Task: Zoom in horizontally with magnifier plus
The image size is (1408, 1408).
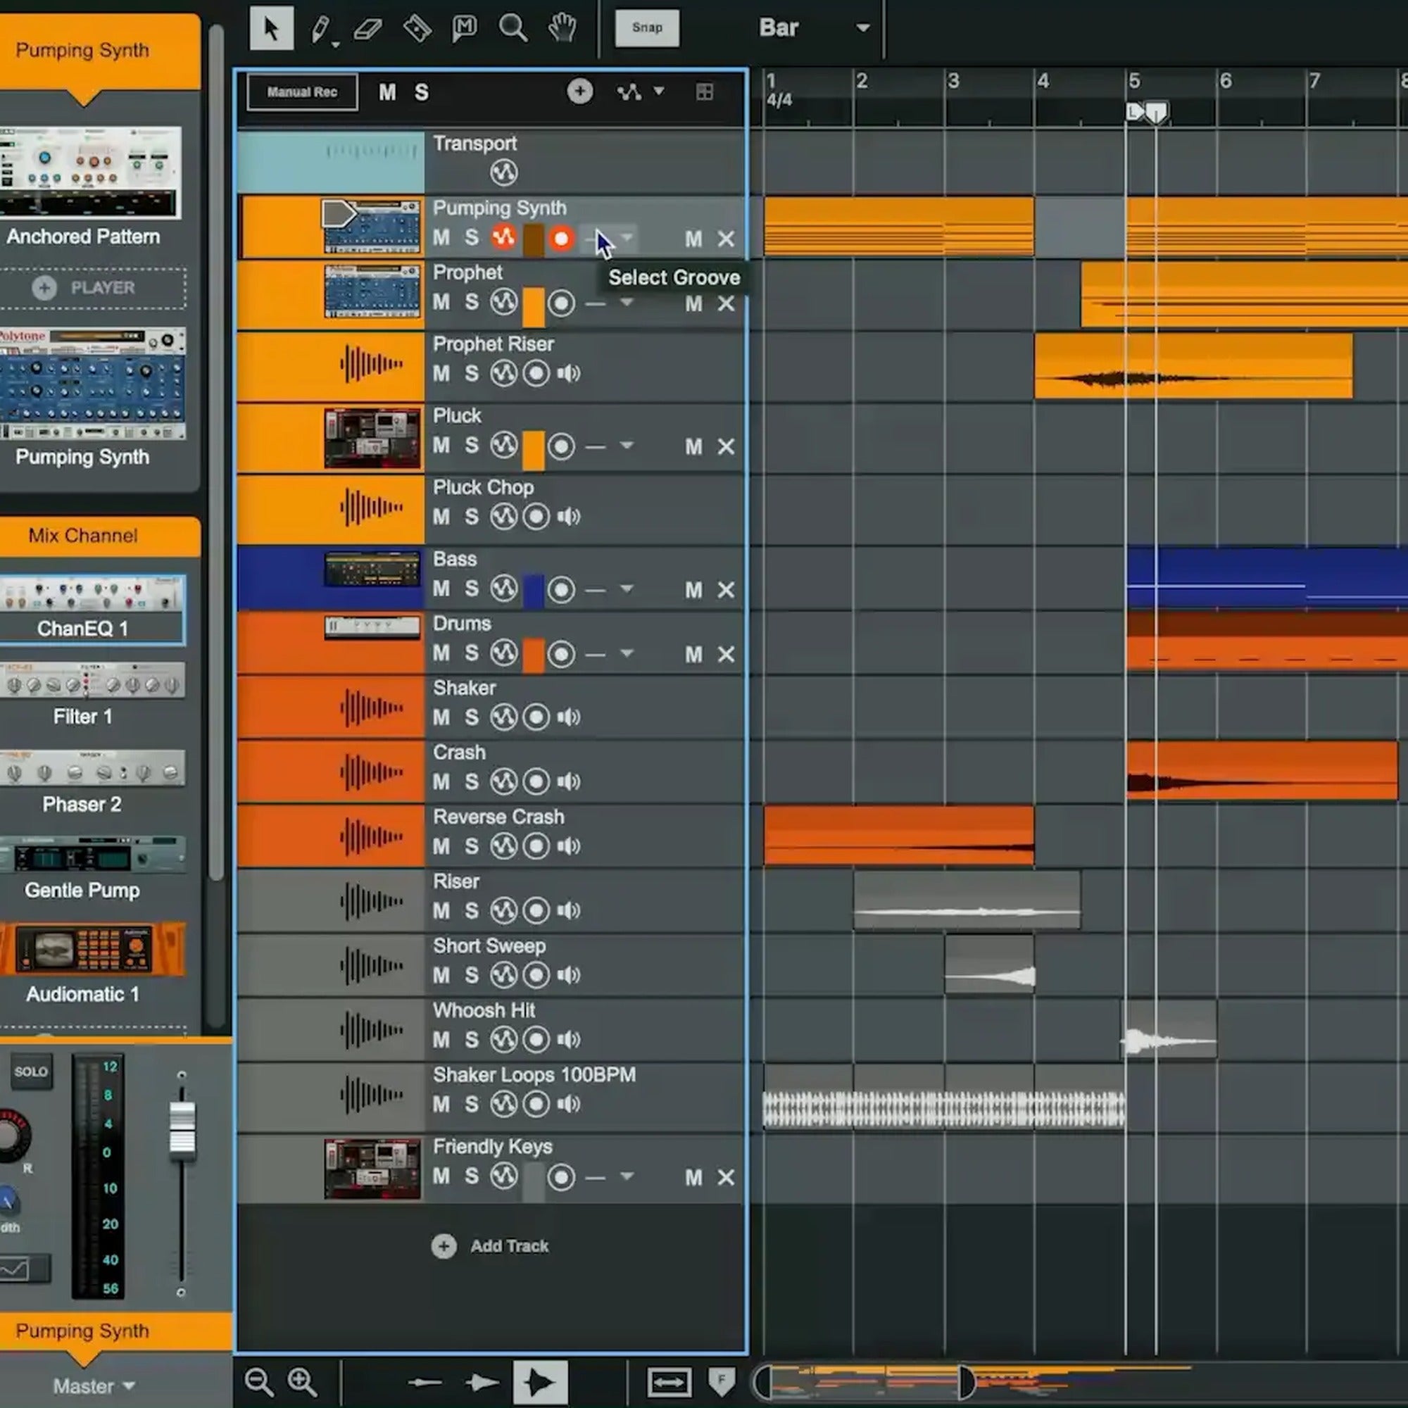Action: [302, 1382]
